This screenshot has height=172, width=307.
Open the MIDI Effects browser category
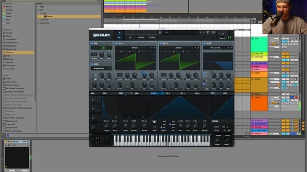(11, 46)
